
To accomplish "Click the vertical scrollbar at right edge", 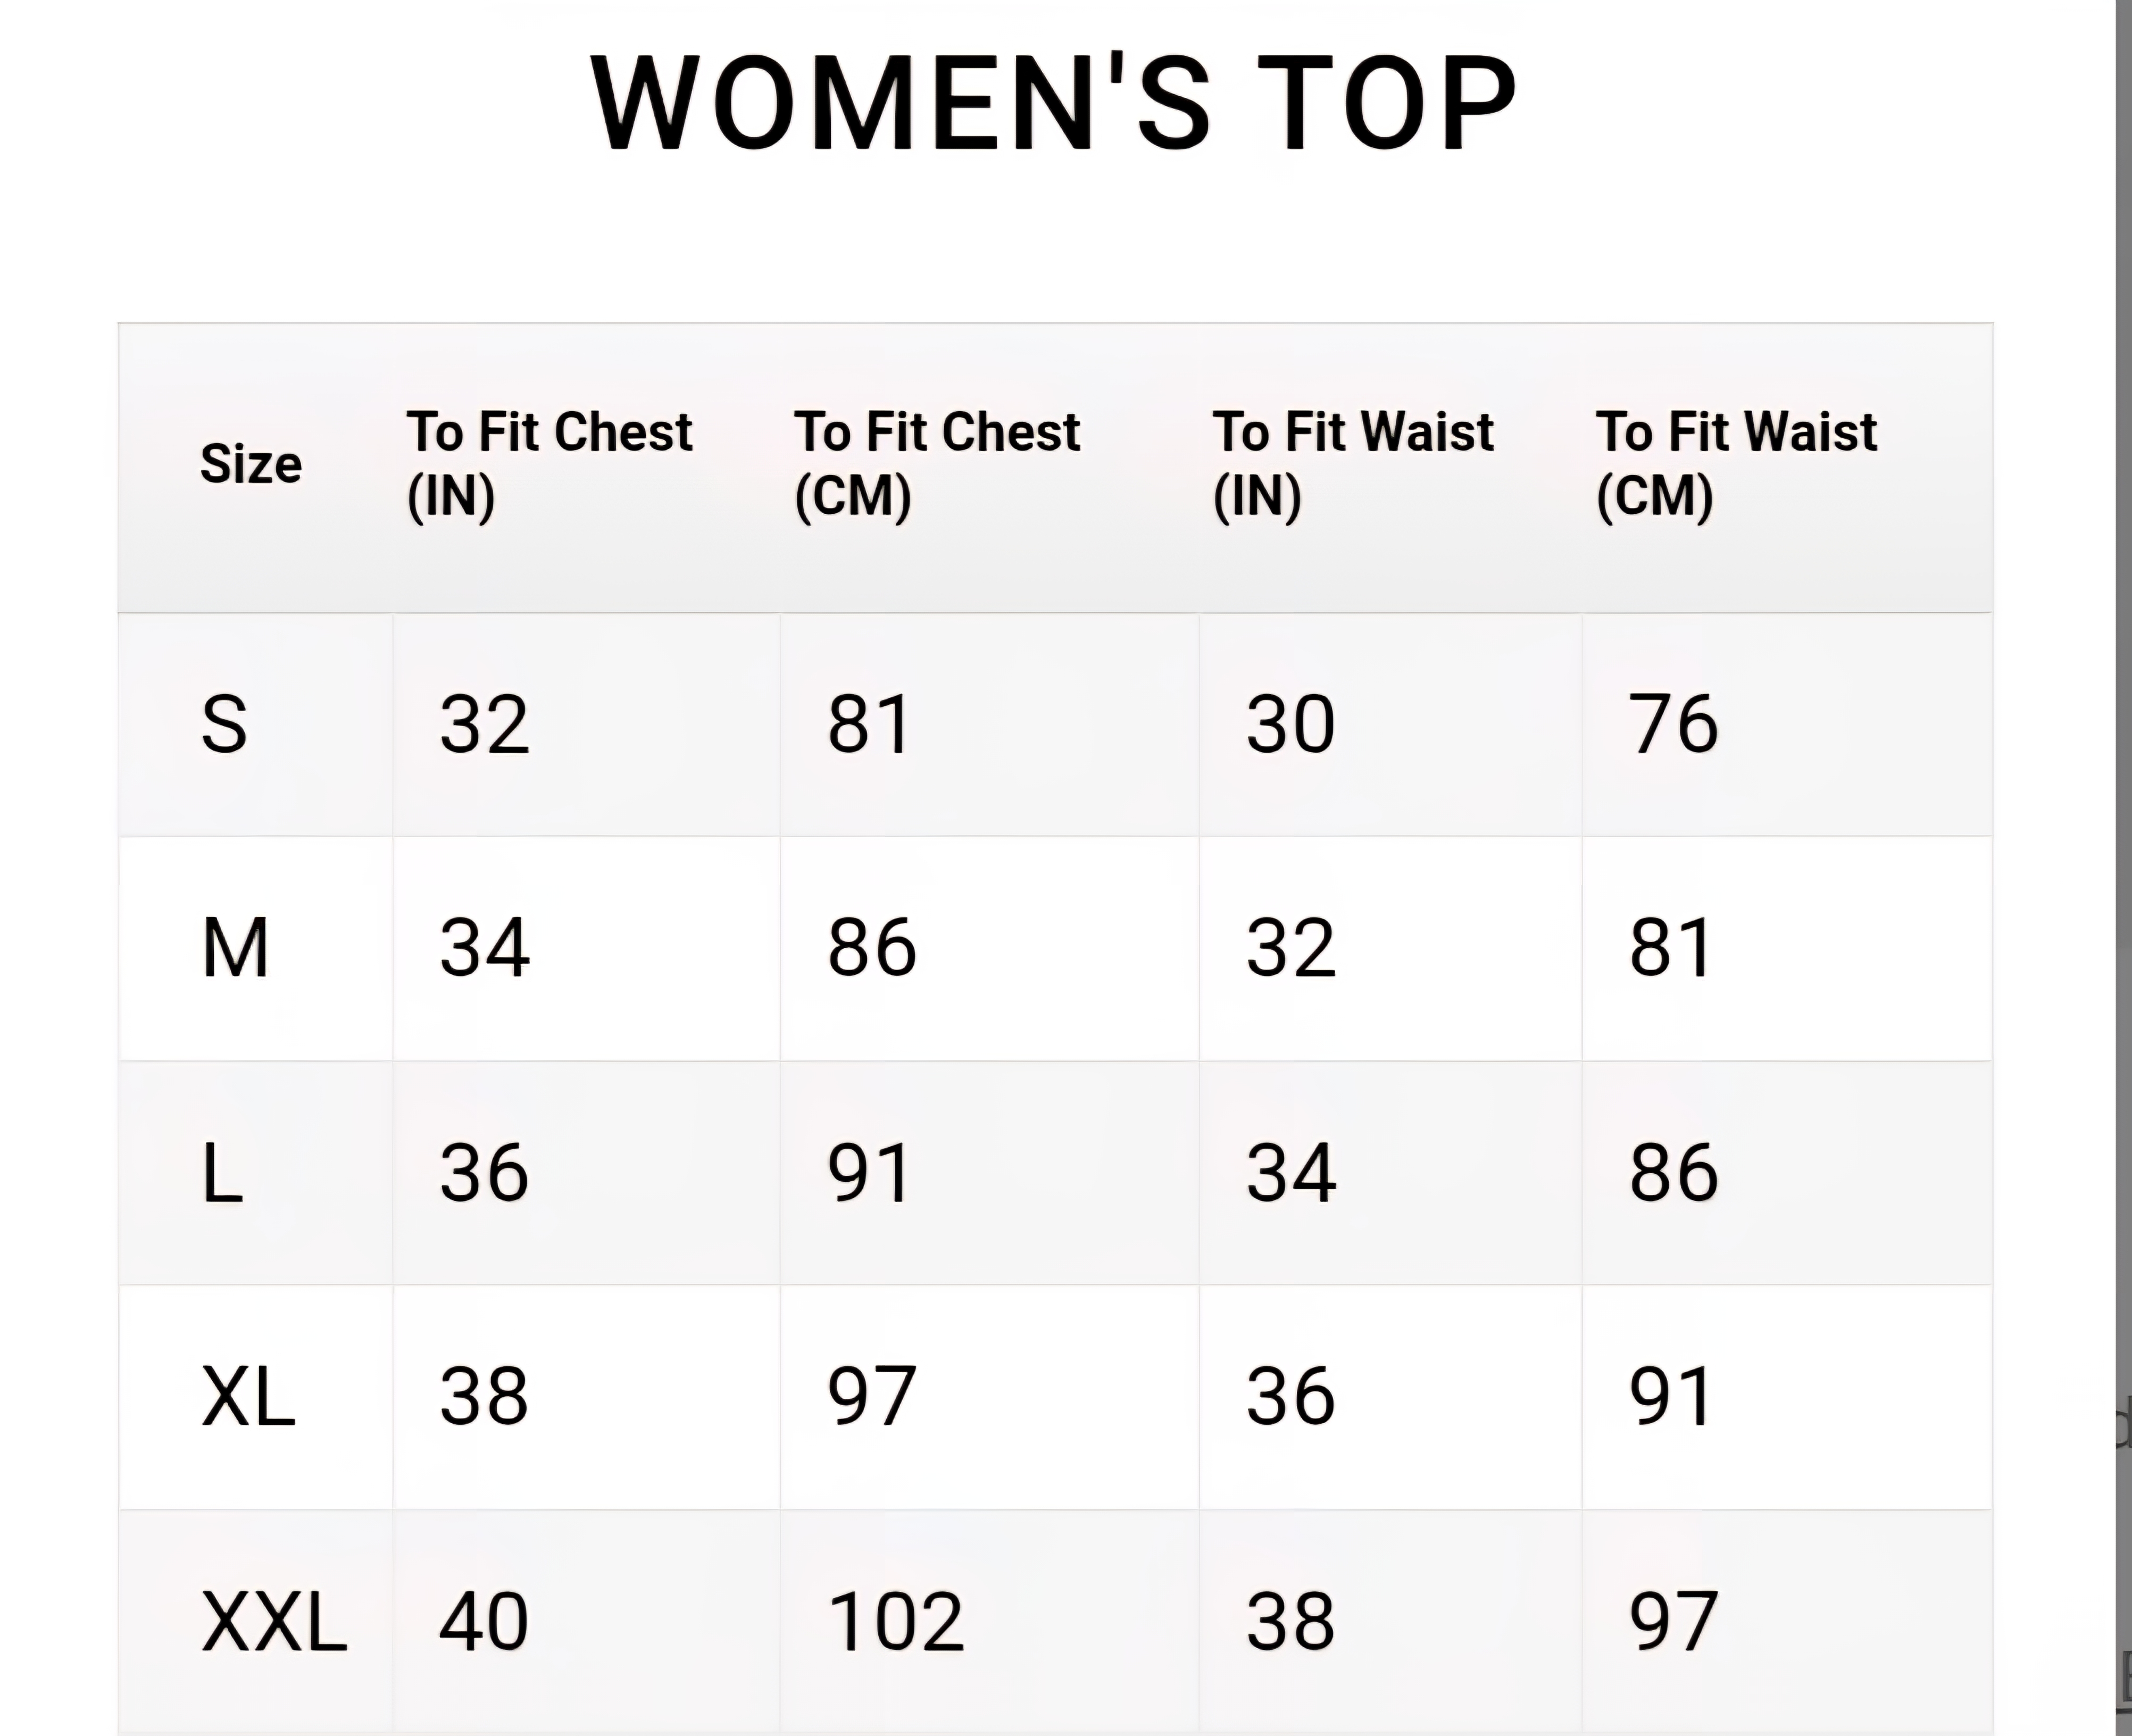I will [2124, 800].
